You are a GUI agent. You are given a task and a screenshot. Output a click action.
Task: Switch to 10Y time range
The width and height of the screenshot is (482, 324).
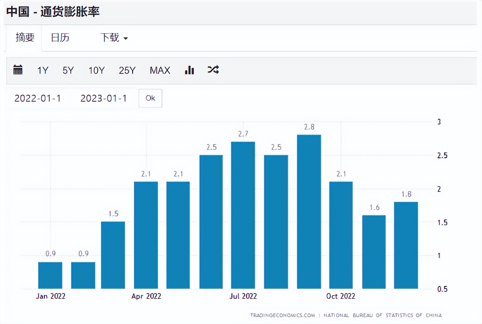pos(97,70)
